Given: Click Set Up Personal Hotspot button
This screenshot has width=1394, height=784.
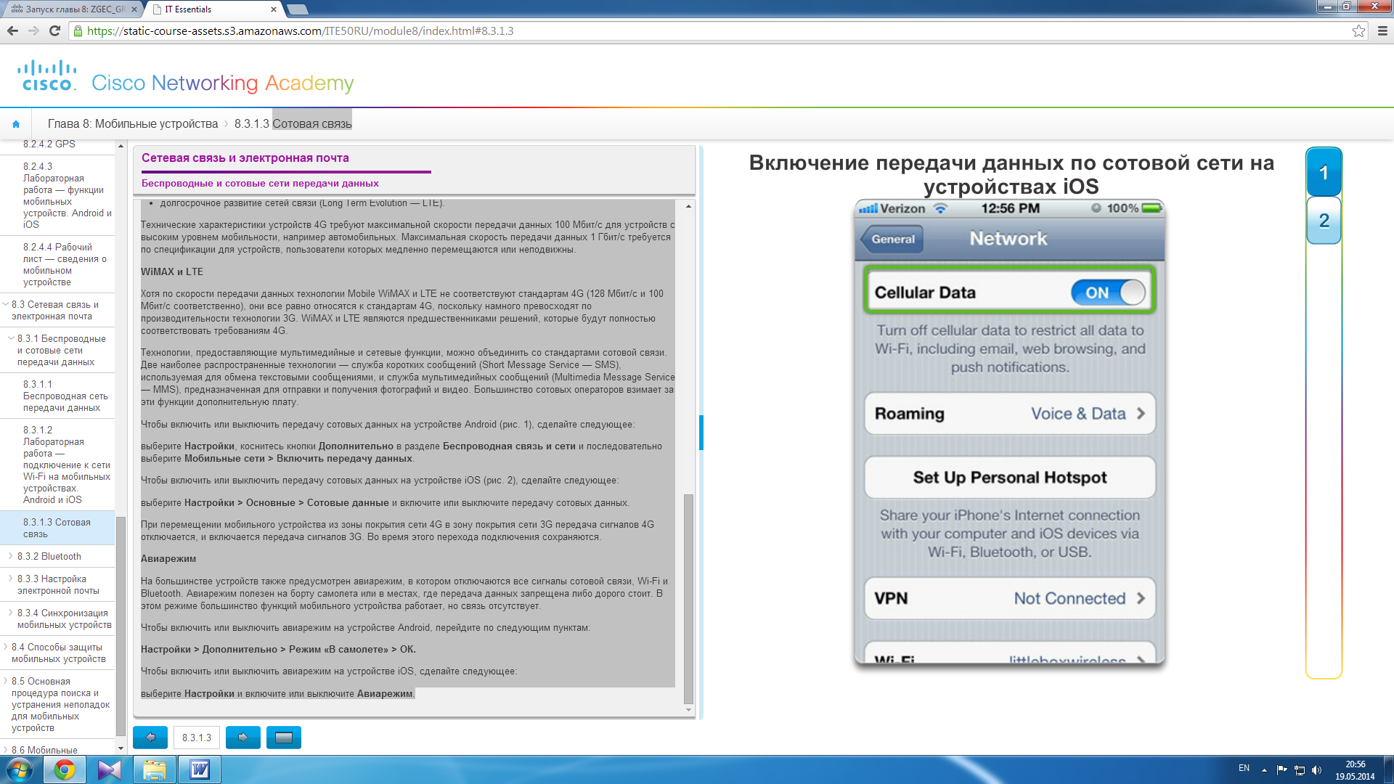Looking at the screenshot, I should pyautogui.click(x=1010, y=478).
